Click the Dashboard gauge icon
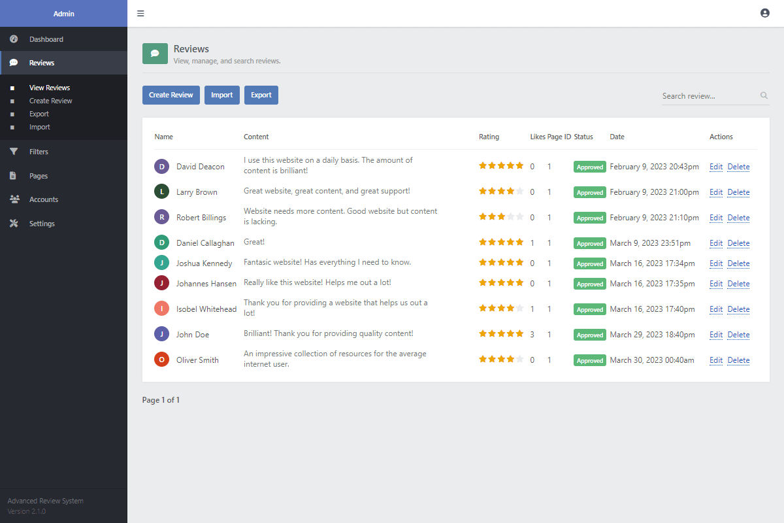 click(x=14, y=39)
